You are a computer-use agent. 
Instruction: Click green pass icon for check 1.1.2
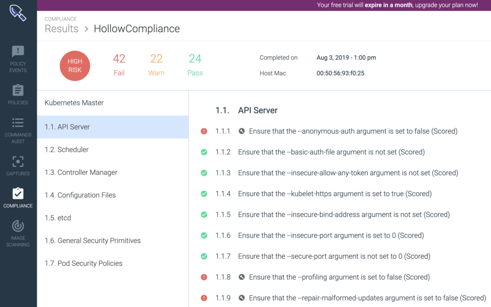point(204,152)
